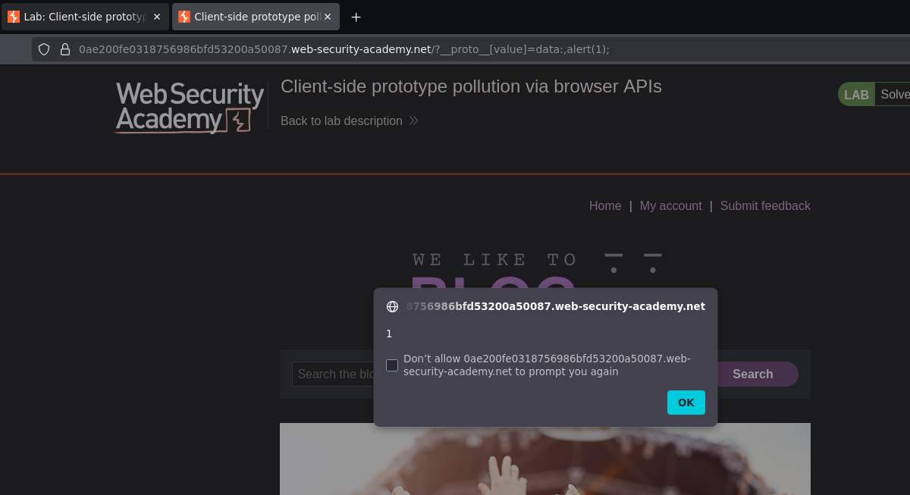Click the Search button
Screen dimensions: 910x495
pyautogui.click(x=752, y=374)
